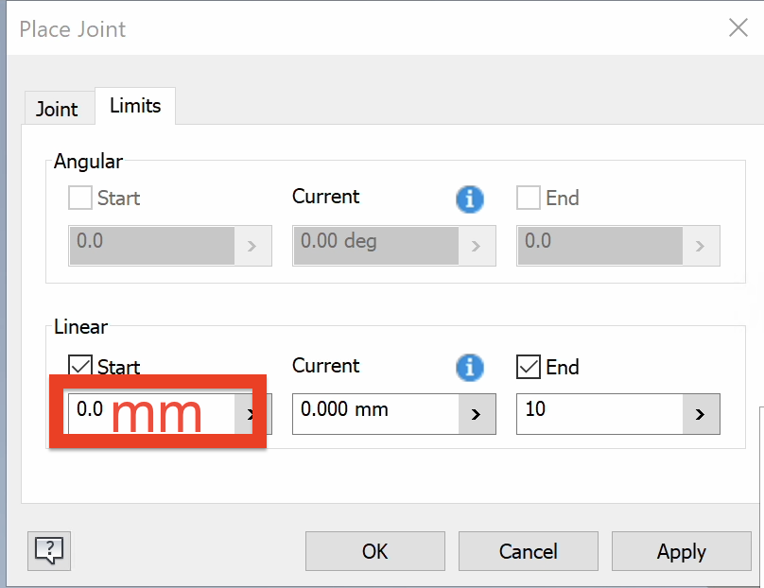Open Help using the question mark button
The width and height of the screenshot is (764, 588).
point(48,551)
